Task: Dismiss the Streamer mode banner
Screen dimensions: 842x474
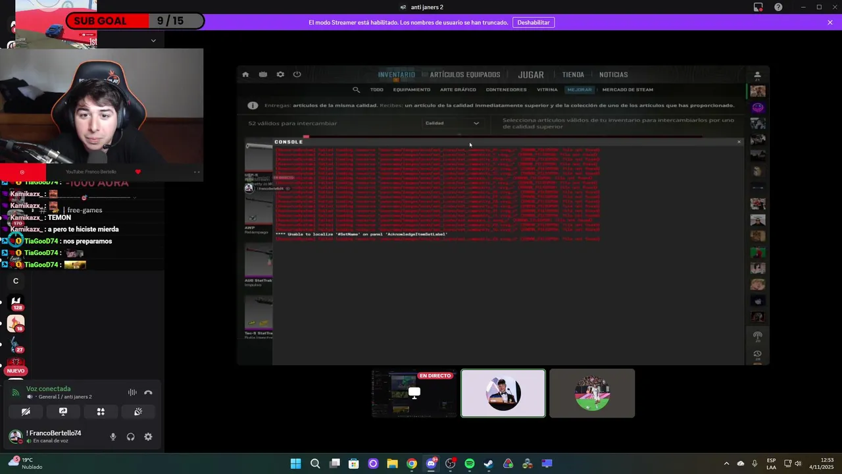Action: (830, 22)
